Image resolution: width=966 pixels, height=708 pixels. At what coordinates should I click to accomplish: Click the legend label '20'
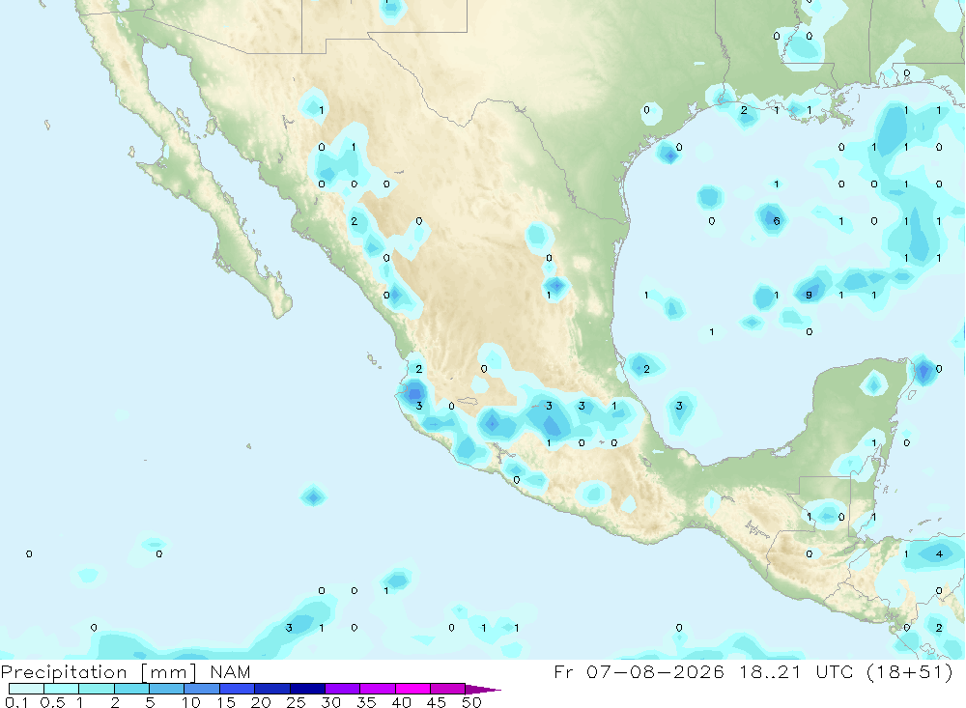[261, 702]
